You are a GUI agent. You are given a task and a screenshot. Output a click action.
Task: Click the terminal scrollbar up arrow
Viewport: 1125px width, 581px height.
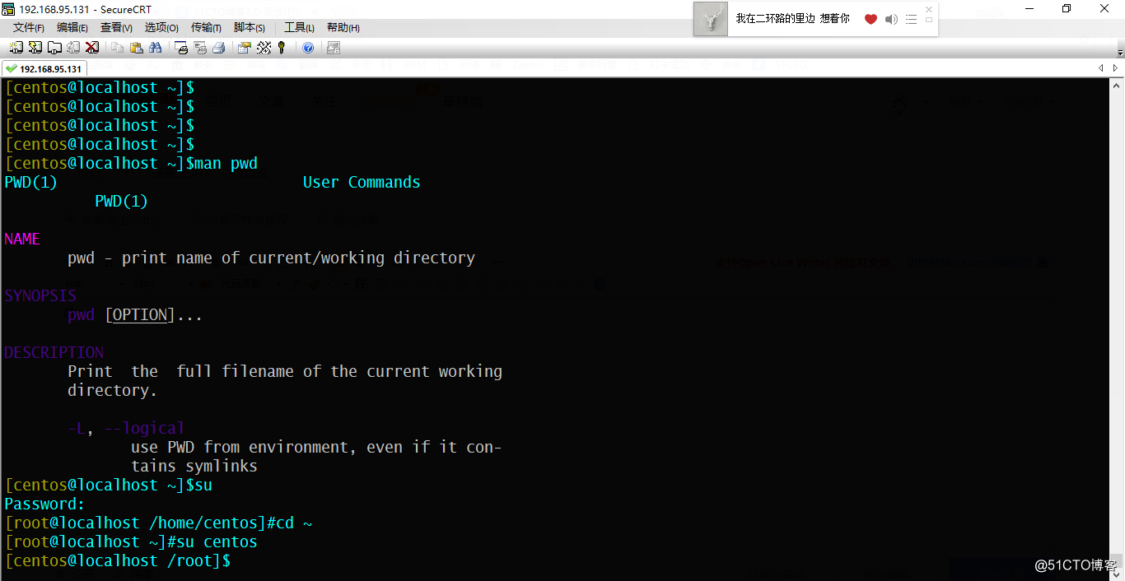coord(1118,85)
